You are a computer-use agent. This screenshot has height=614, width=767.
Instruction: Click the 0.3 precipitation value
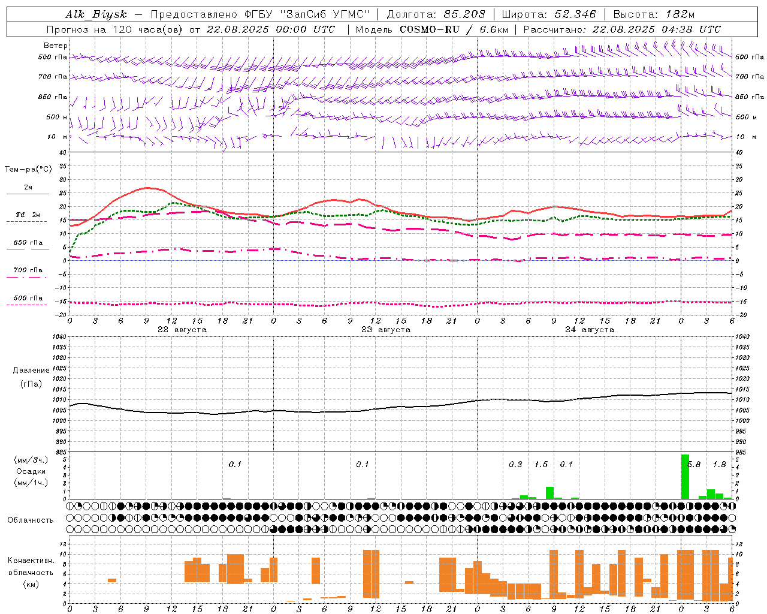click(x=515, y=464)
